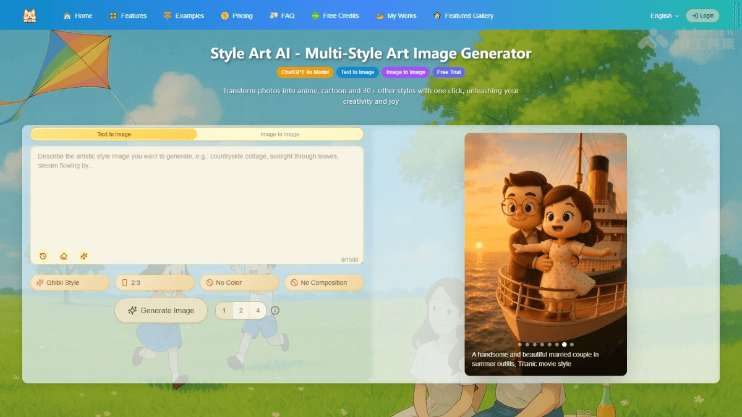Screen dimensions: 742x417
Task: Open the Featured Gallery page
Action: (x=463, y=15)
